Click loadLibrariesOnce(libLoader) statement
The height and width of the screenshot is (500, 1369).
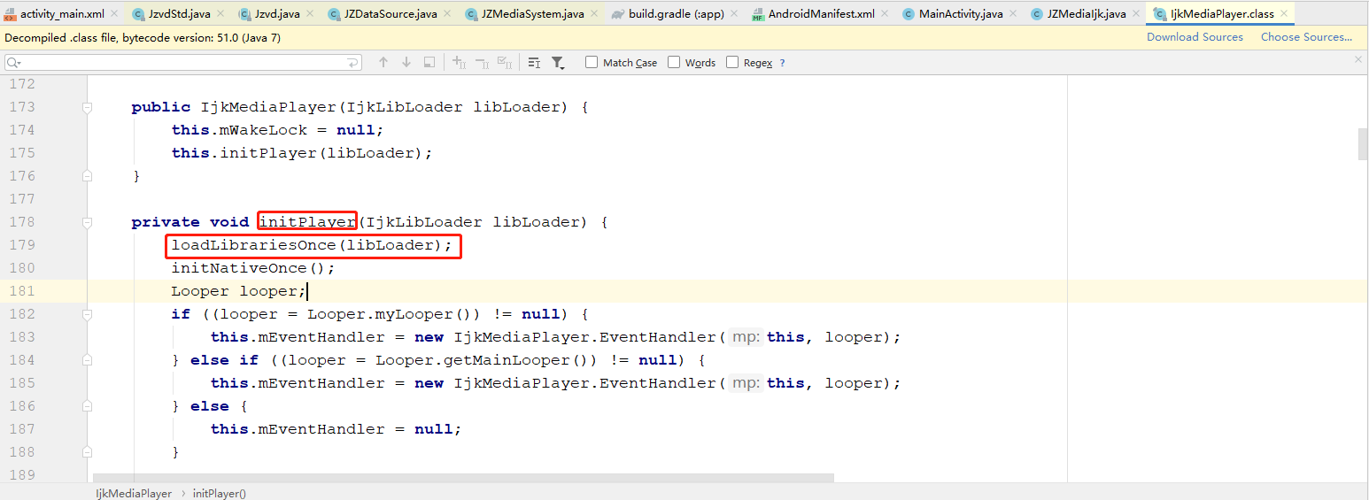[312, 245]
